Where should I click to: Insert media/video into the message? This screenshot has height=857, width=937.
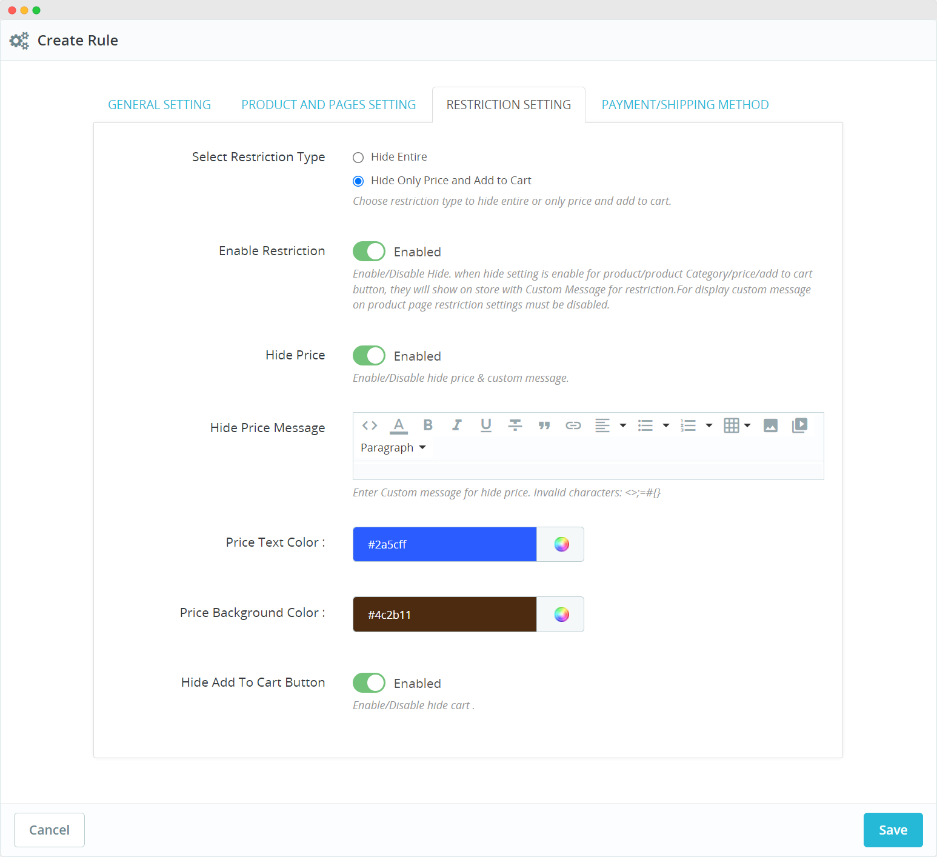799,425
